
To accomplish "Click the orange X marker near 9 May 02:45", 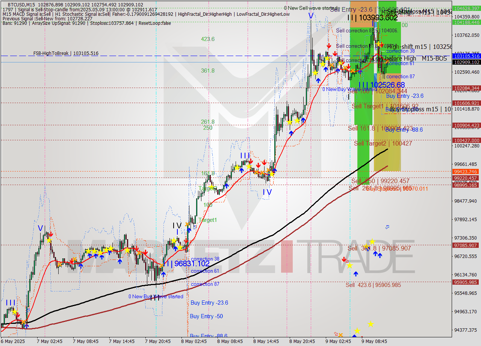I will pos(340,335).
